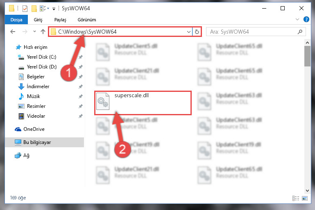Open the recent locations dropdown arrow
This screenshot has height=210, width=315.
point(34,32)
